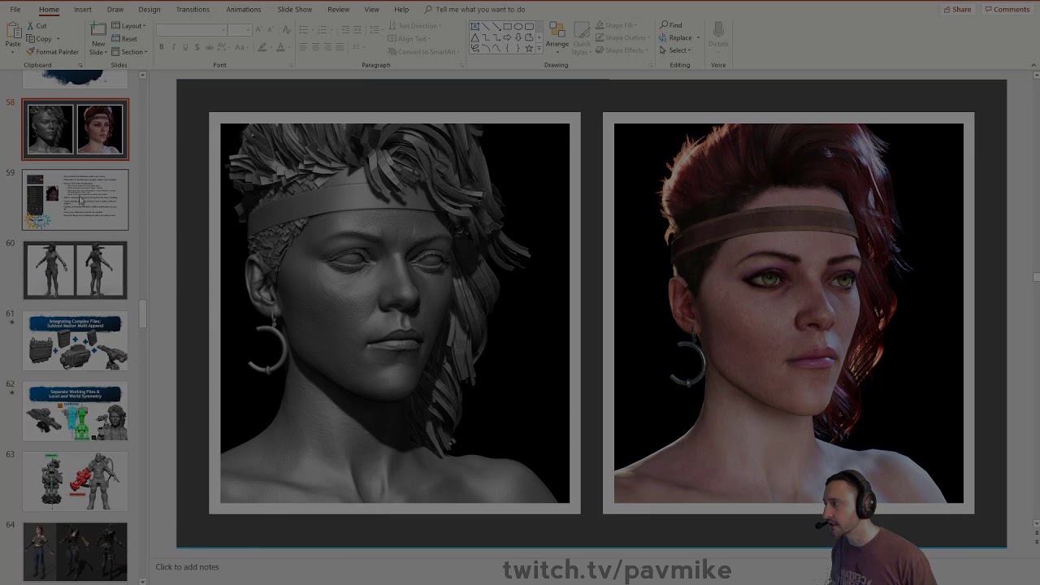Viewport: 1040px width, 585px height.
Task: Open the Arrange dropdown
Action: (557, 37)
